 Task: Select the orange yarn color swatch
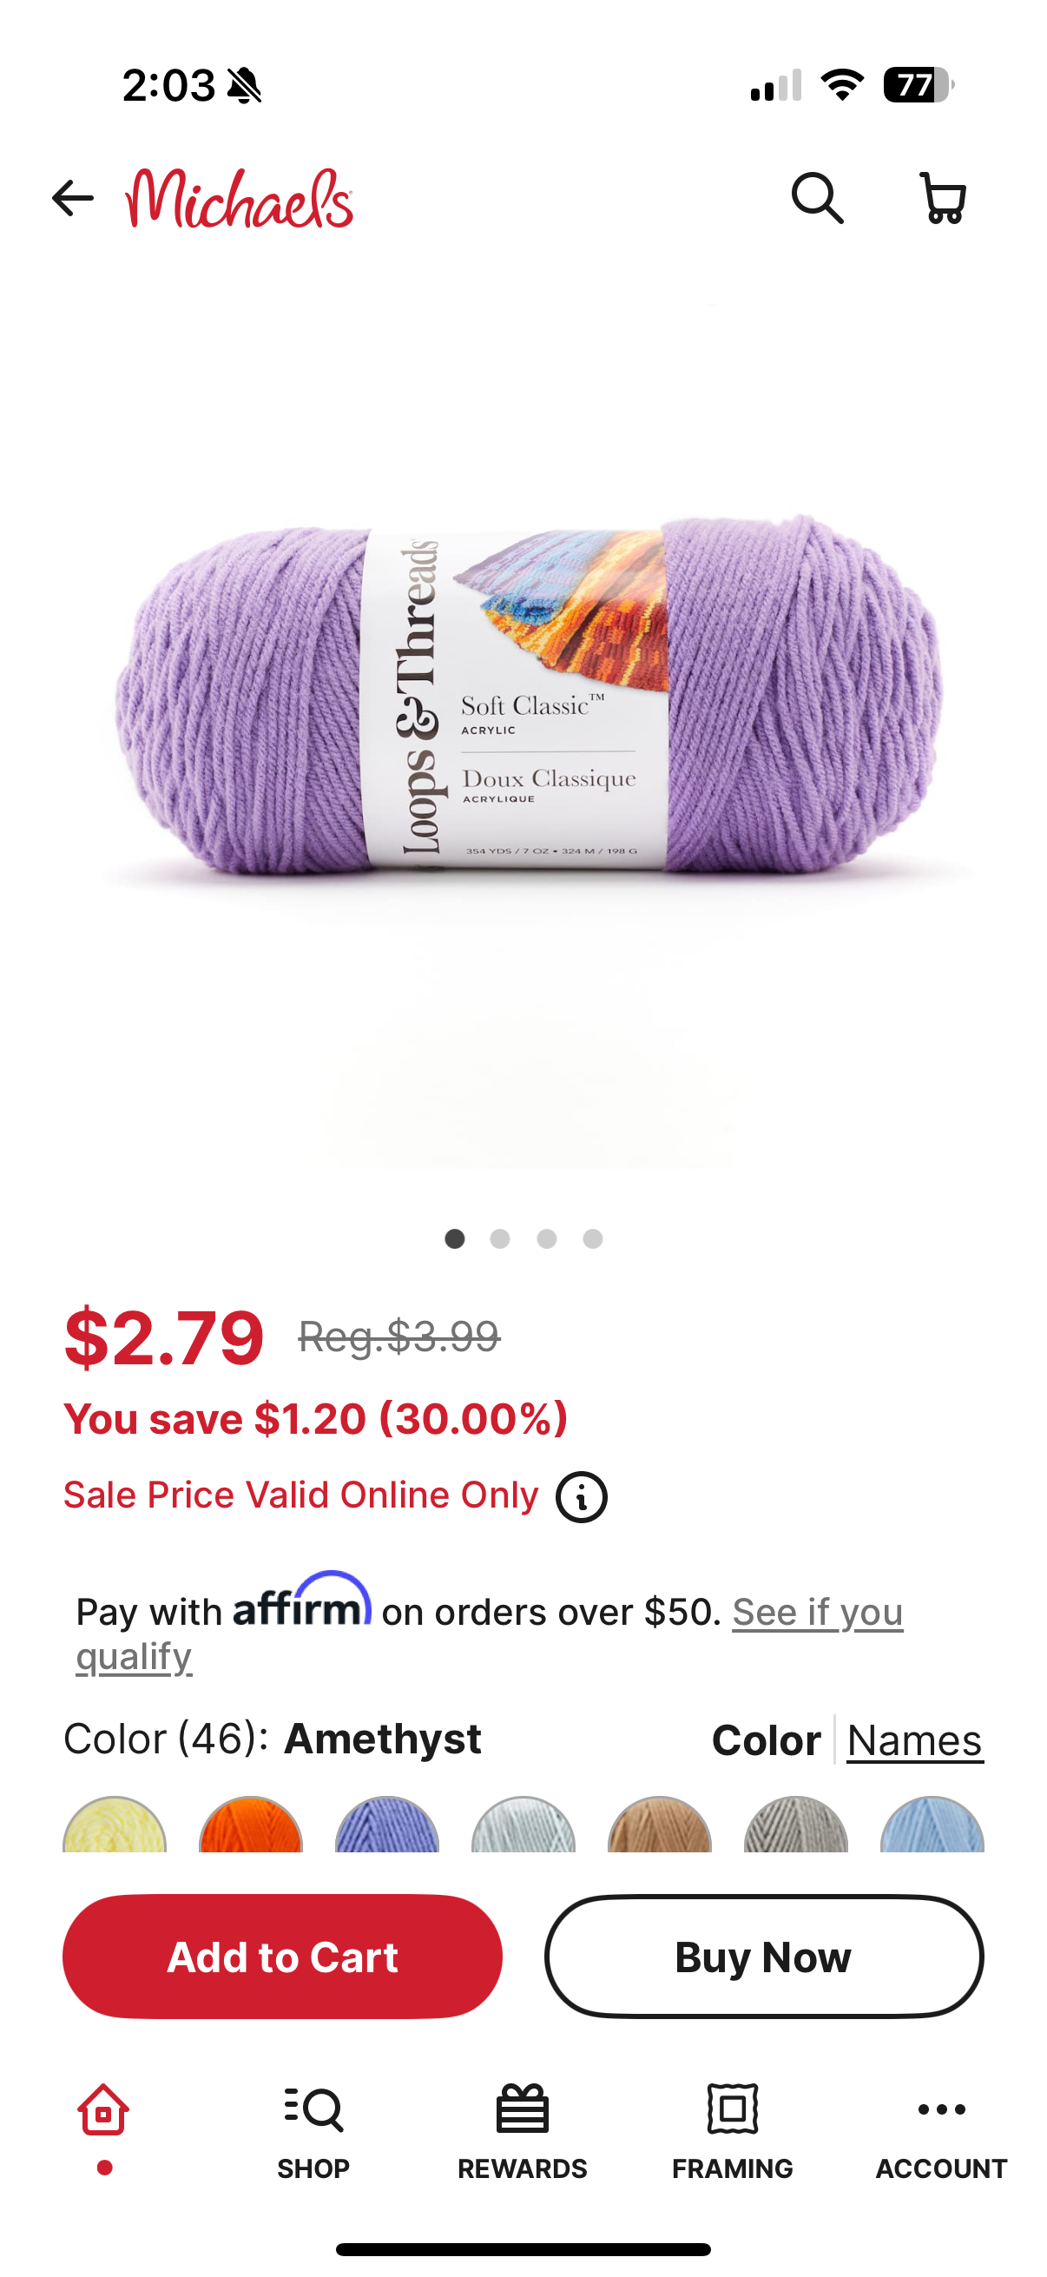tap(251, 1825)
